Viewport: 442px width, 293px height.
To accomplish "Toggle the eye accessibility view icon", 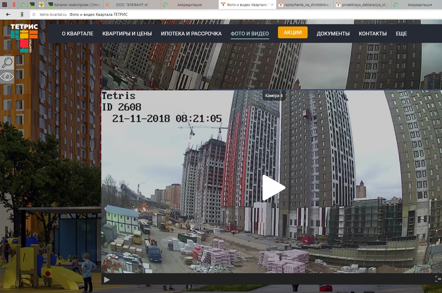I will pos(7,77).
